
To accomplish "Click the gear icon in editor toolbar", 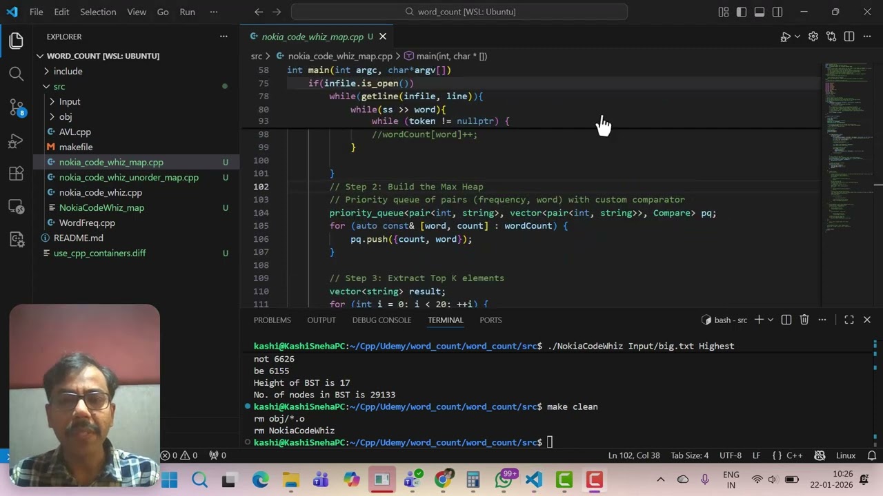I will (x=813, y=37).
